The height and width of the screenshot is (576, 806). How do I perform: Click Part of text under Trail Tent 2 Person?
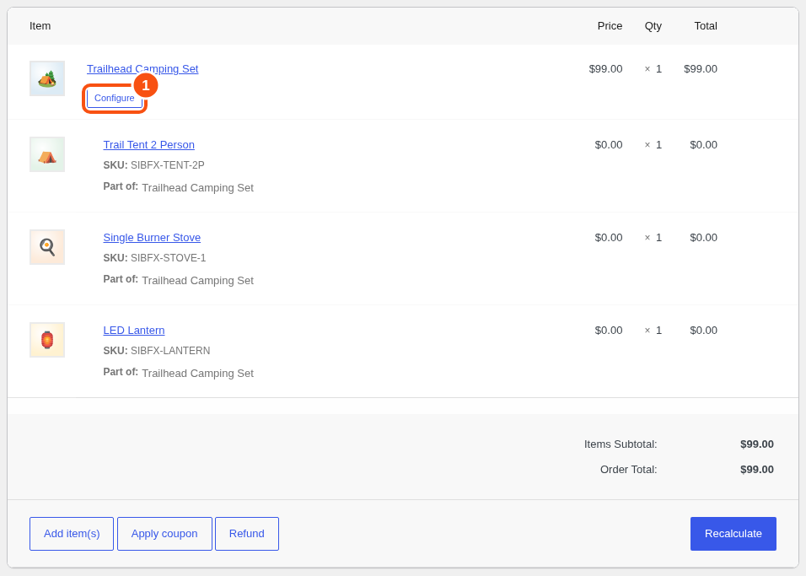(179, 187)
